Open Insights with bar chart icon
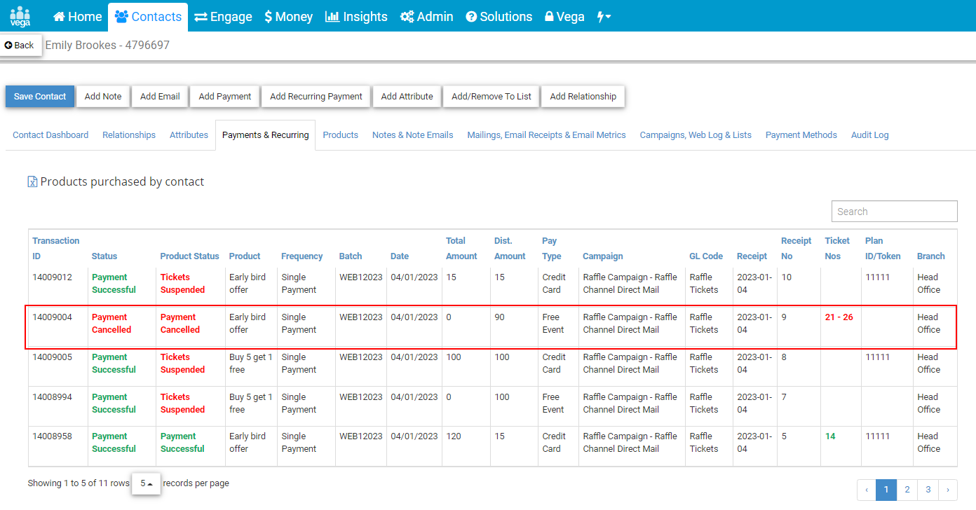This screenshot has width=976, height=510. [356, 16]
